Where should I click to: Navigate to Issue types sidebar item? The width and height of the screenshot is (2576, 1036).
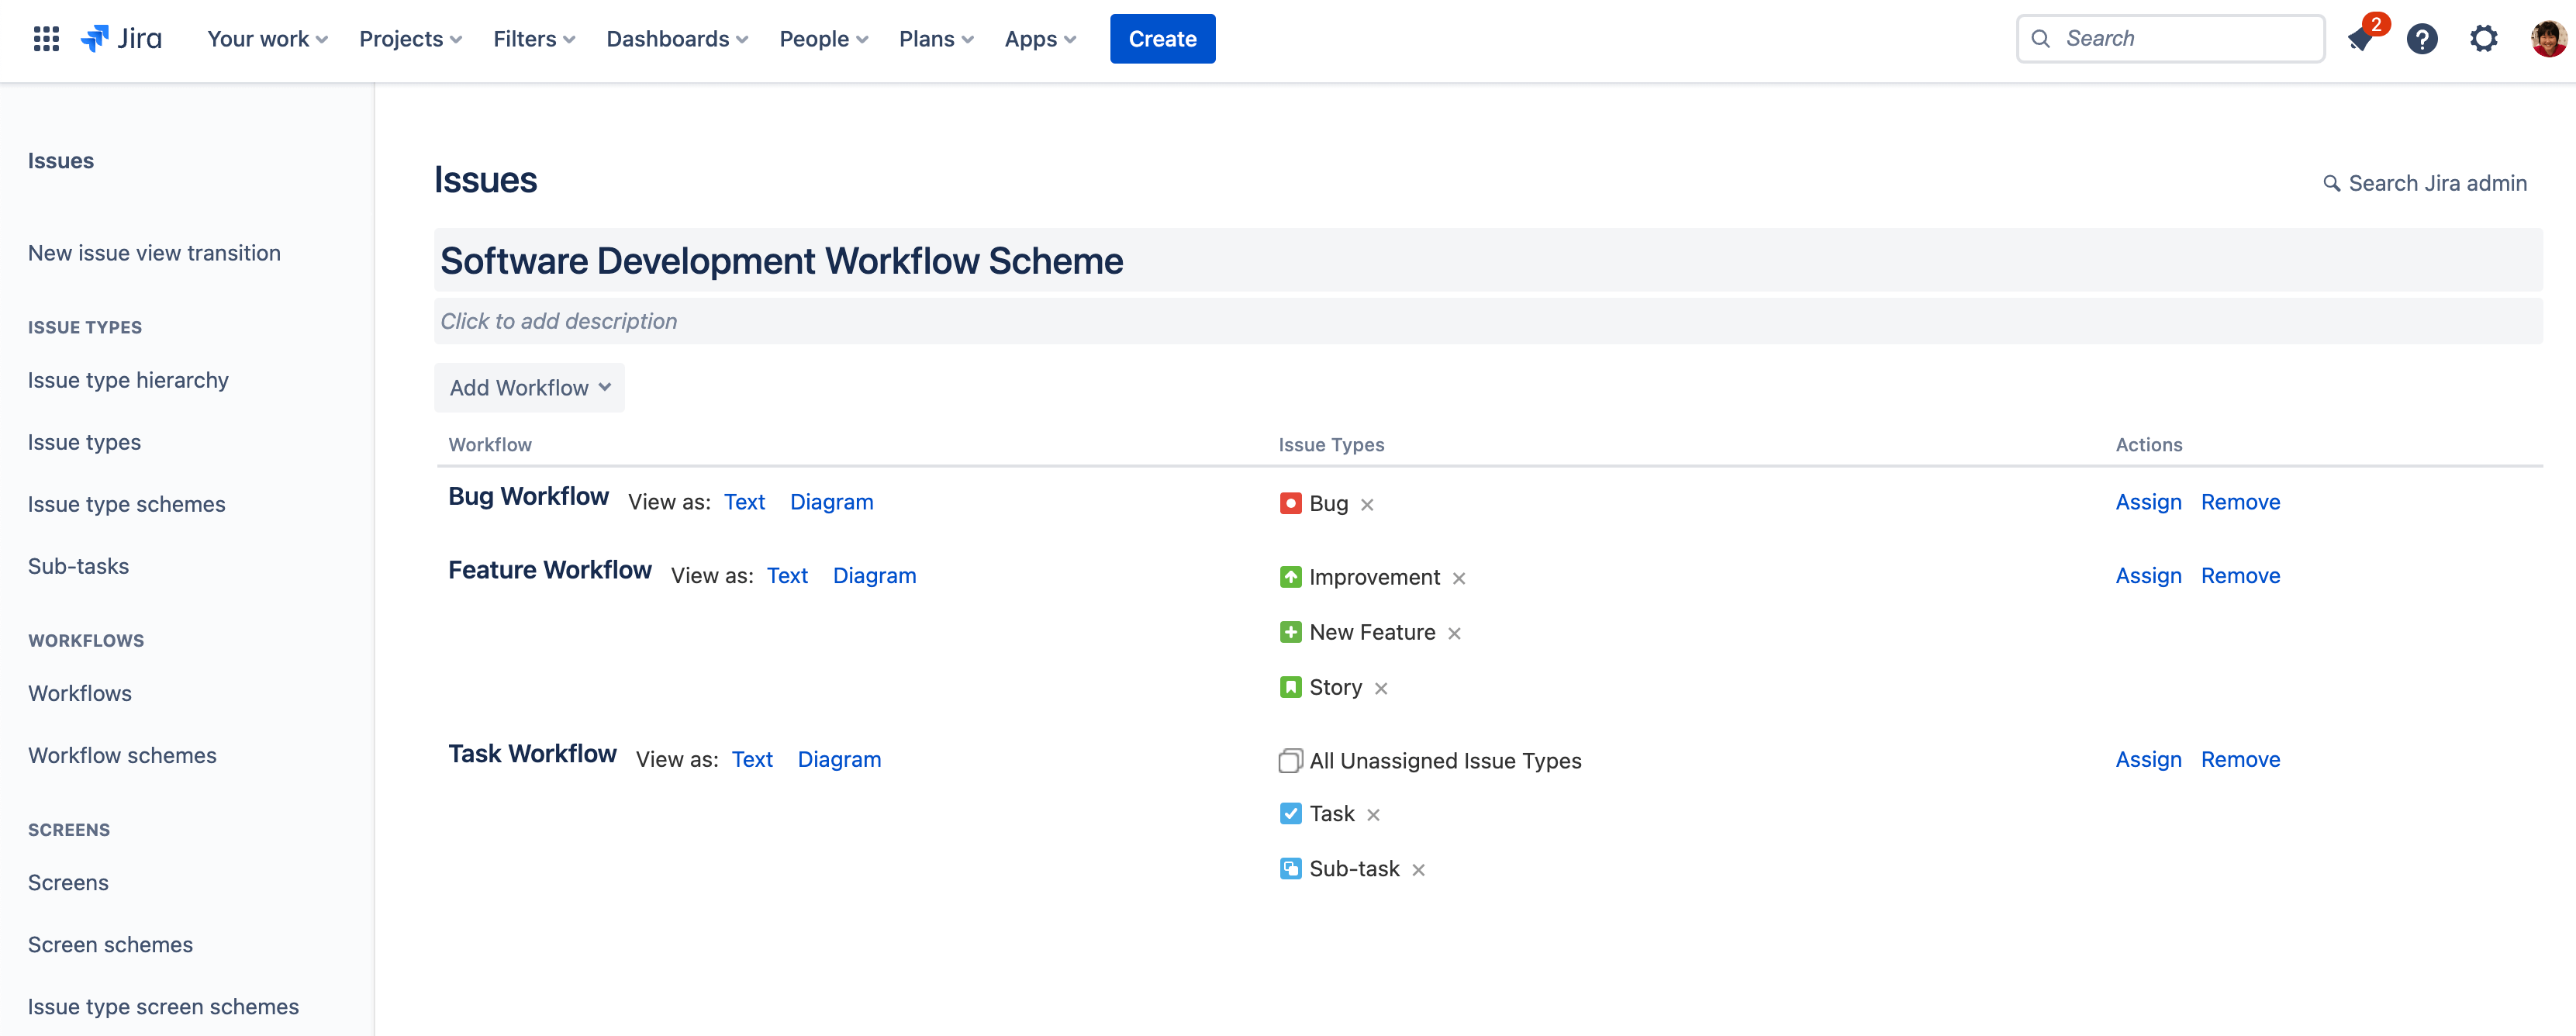pyautogui.click(x=84, y=440)
